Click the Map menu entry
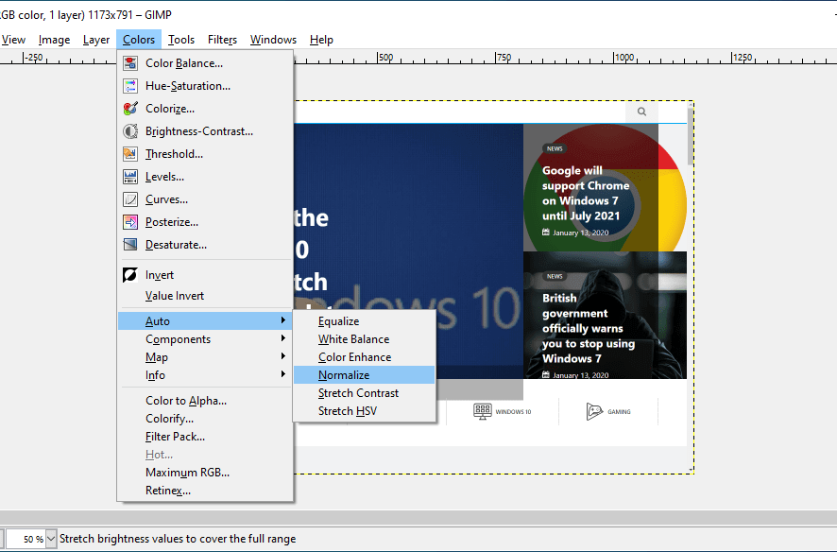This screenshot has width=837, height=552. 205,357
